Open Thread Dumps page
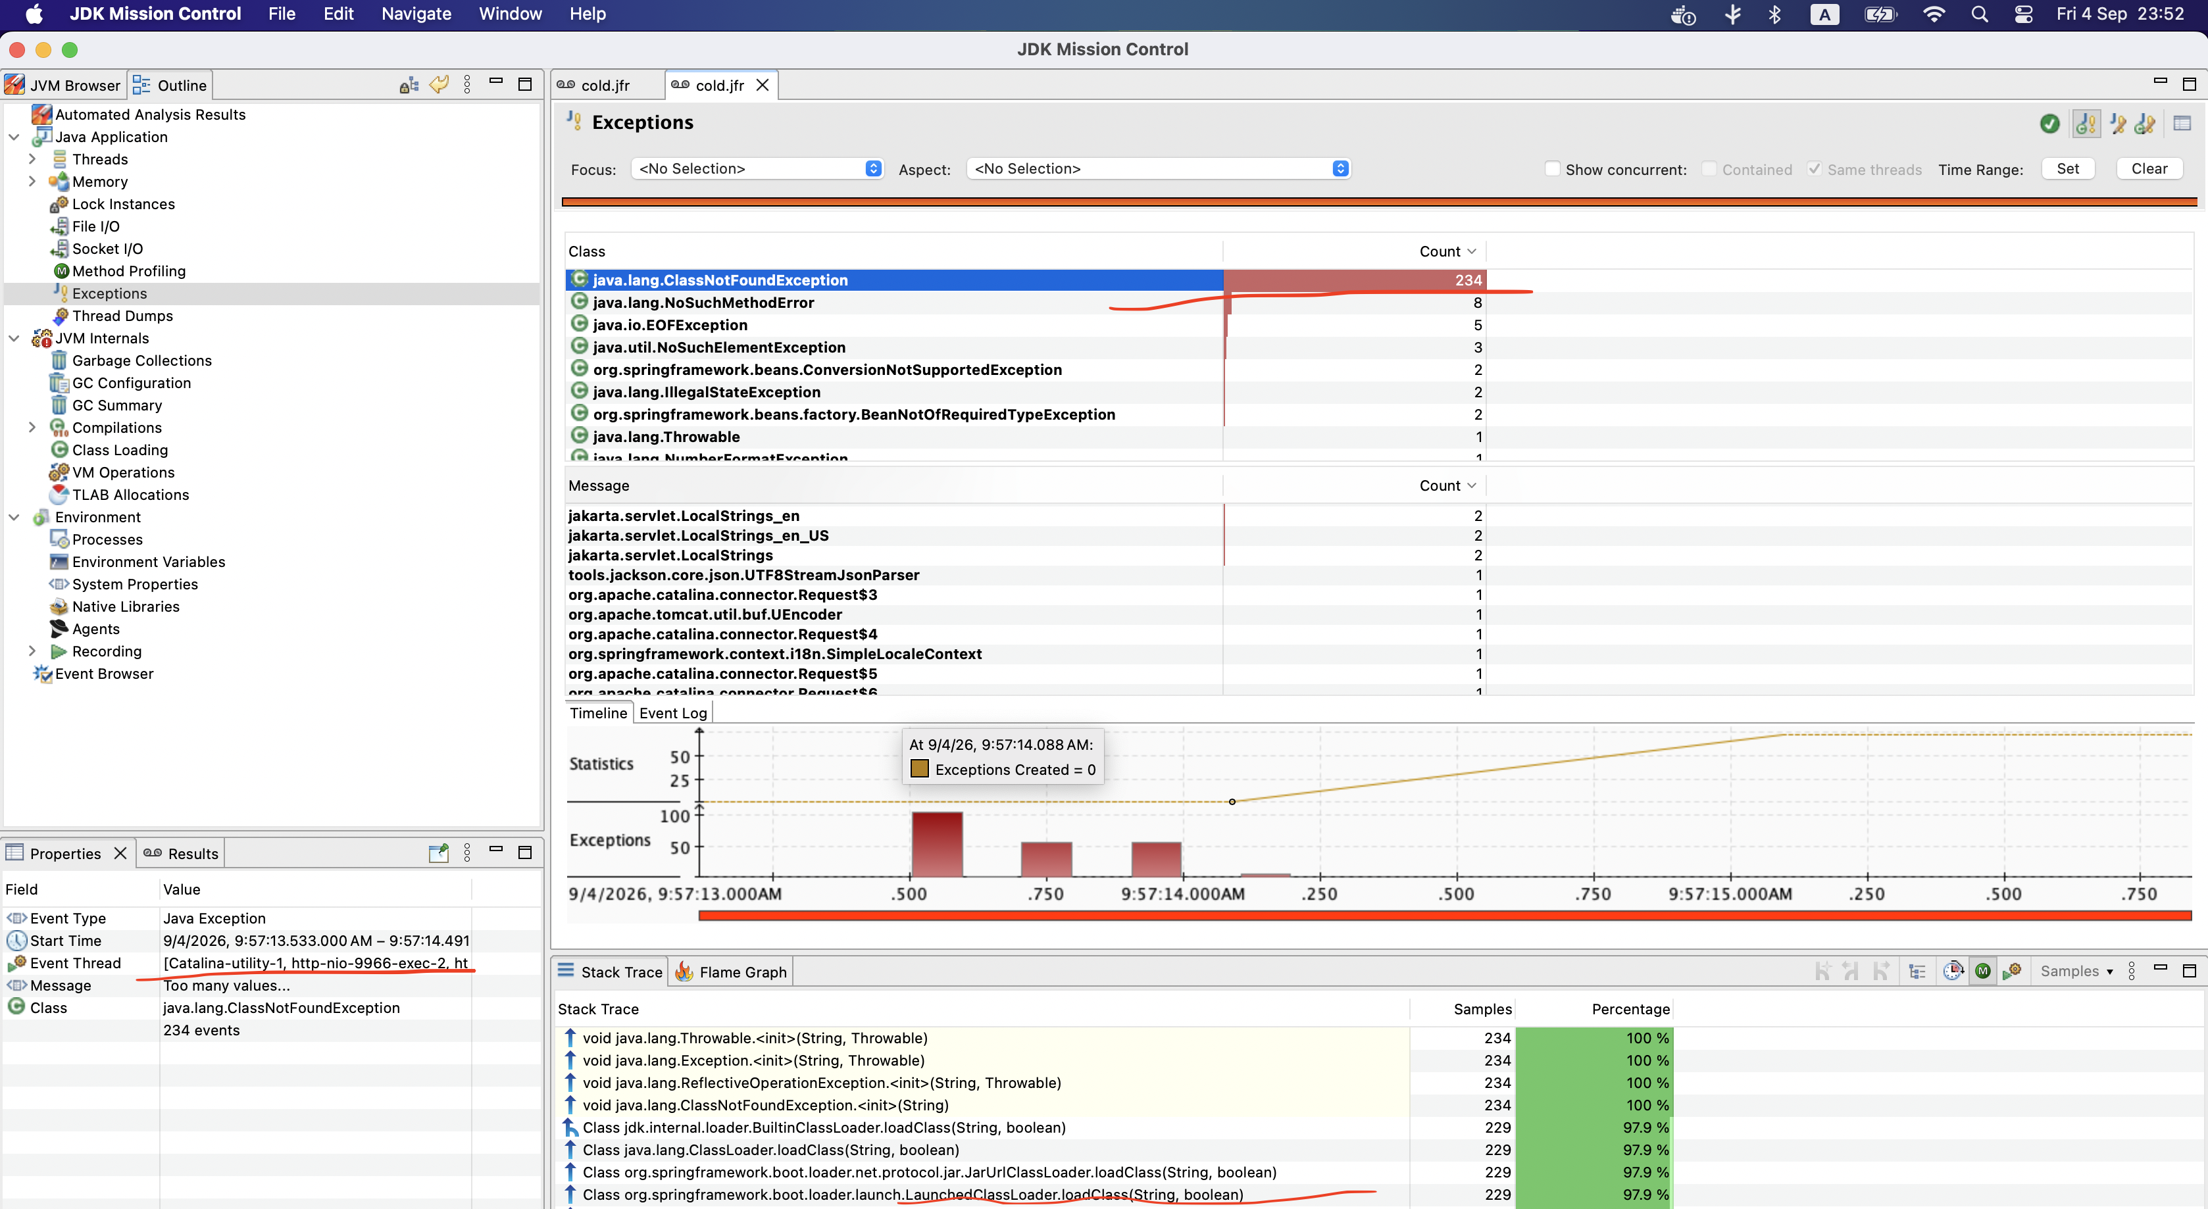Image resolution: width=2208 pixels, height=1209 pixels. (122, 315)
